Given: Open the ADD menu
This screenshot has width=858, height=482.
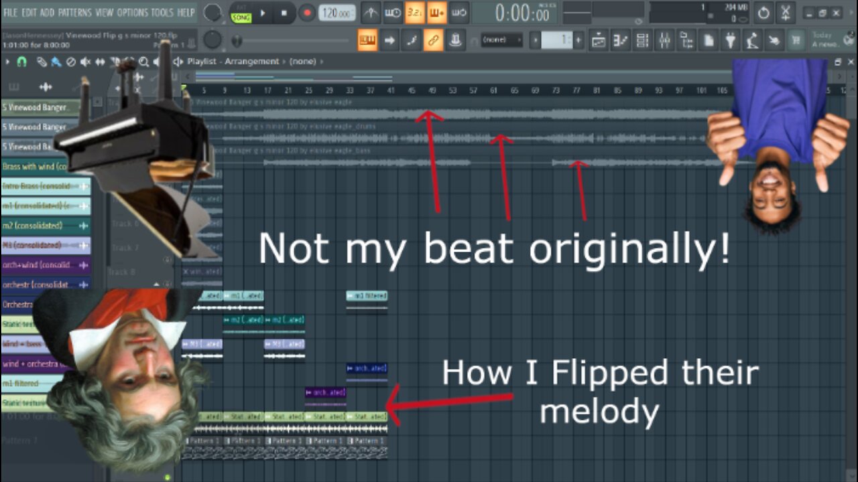Looking at the screenshot, I should click(47, 12).
